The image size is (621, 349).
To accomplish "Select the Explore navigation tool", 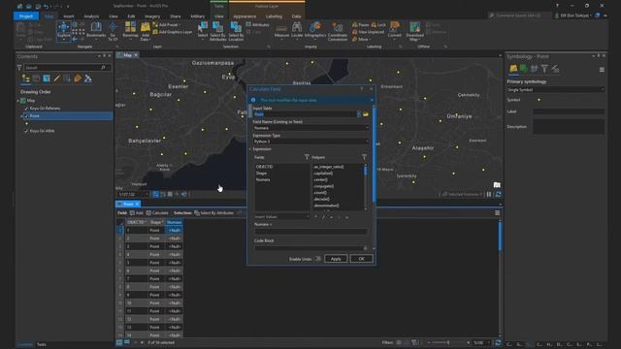I will click(64, 30).
